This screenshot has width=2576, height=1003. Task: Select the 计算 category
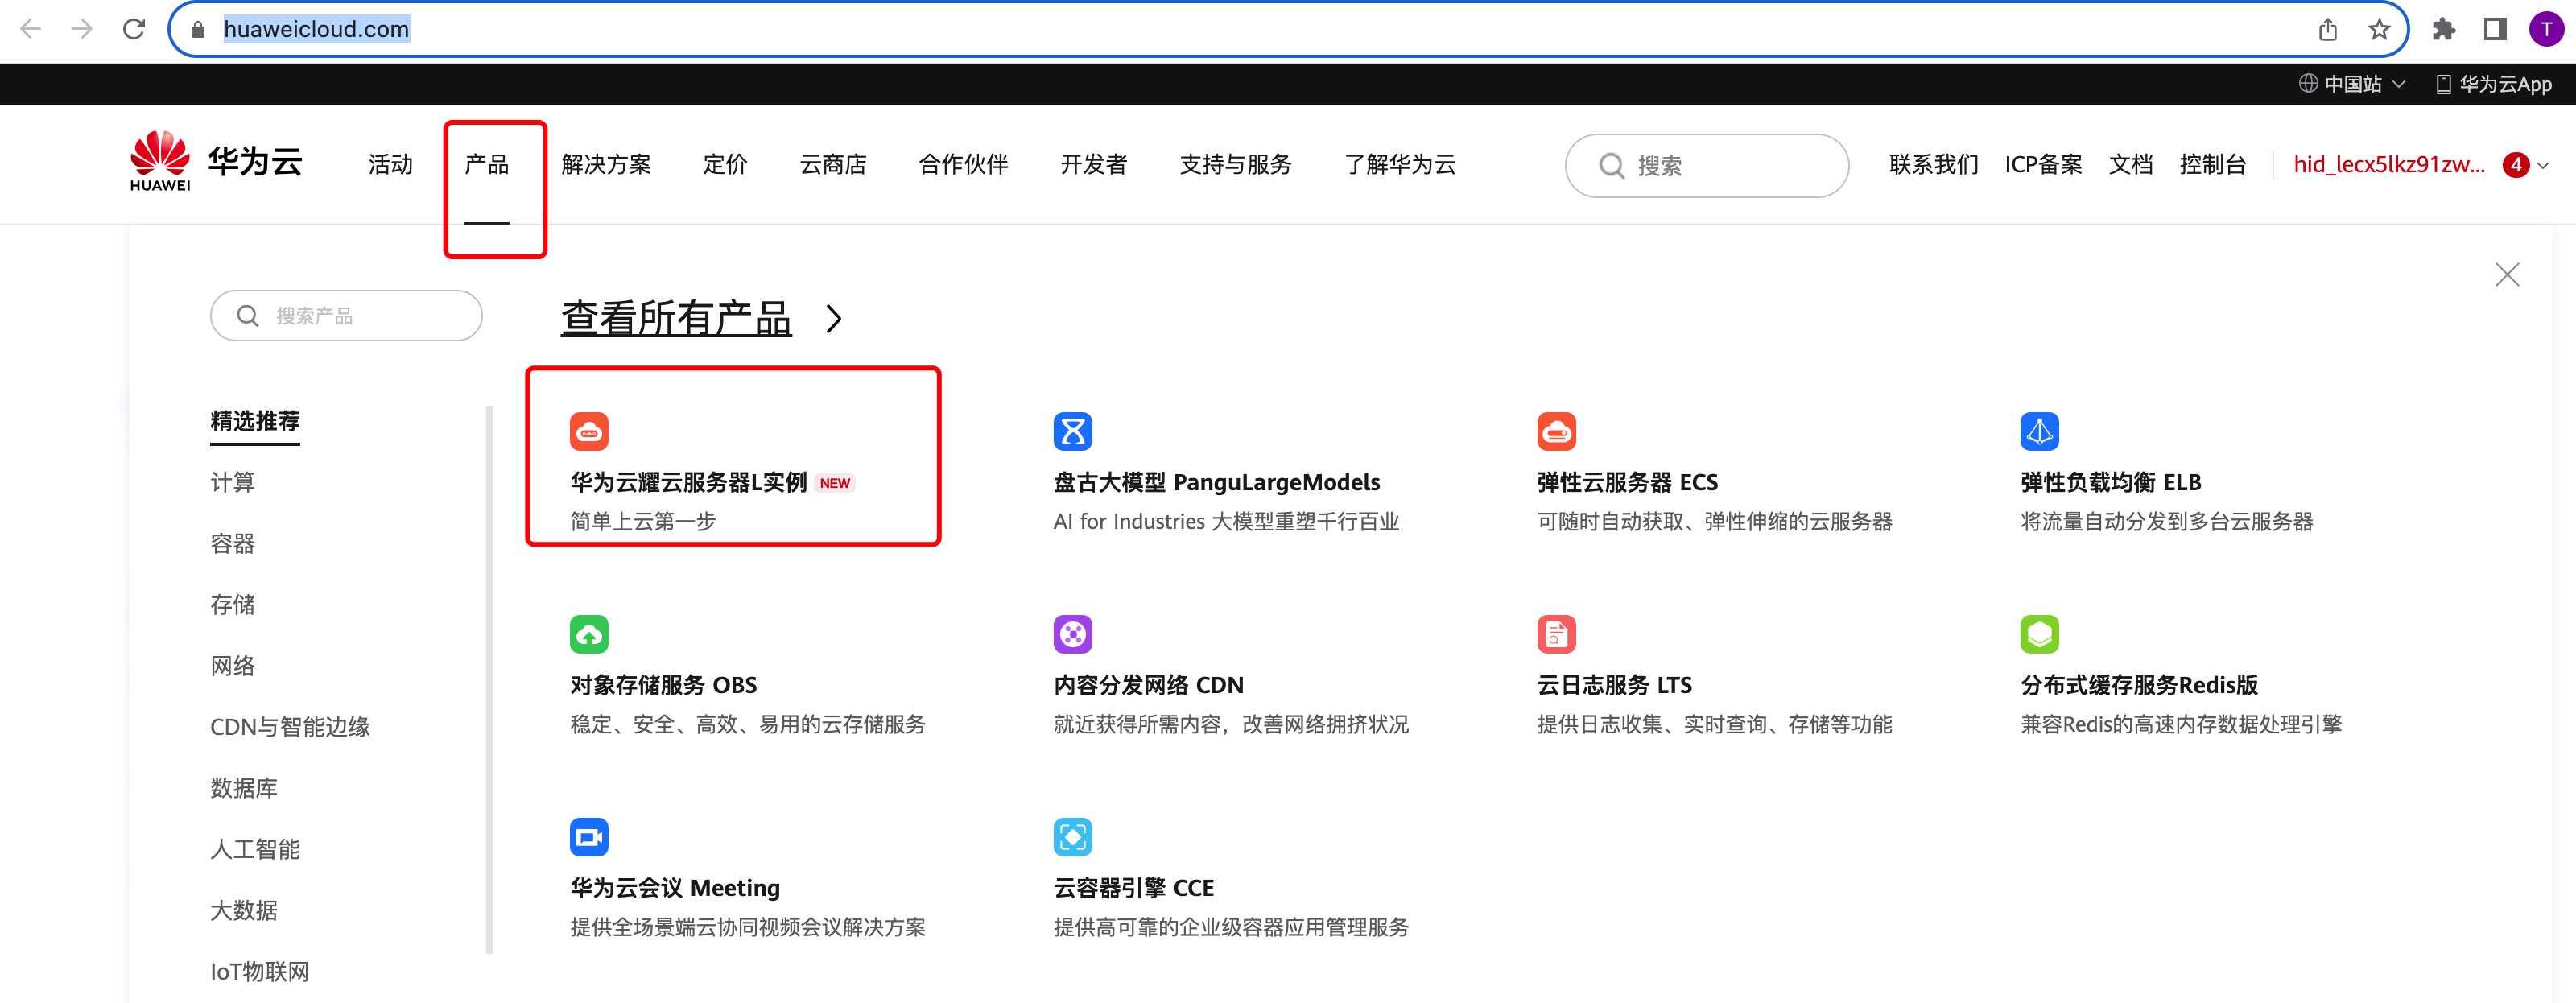(x=232, y=482)
